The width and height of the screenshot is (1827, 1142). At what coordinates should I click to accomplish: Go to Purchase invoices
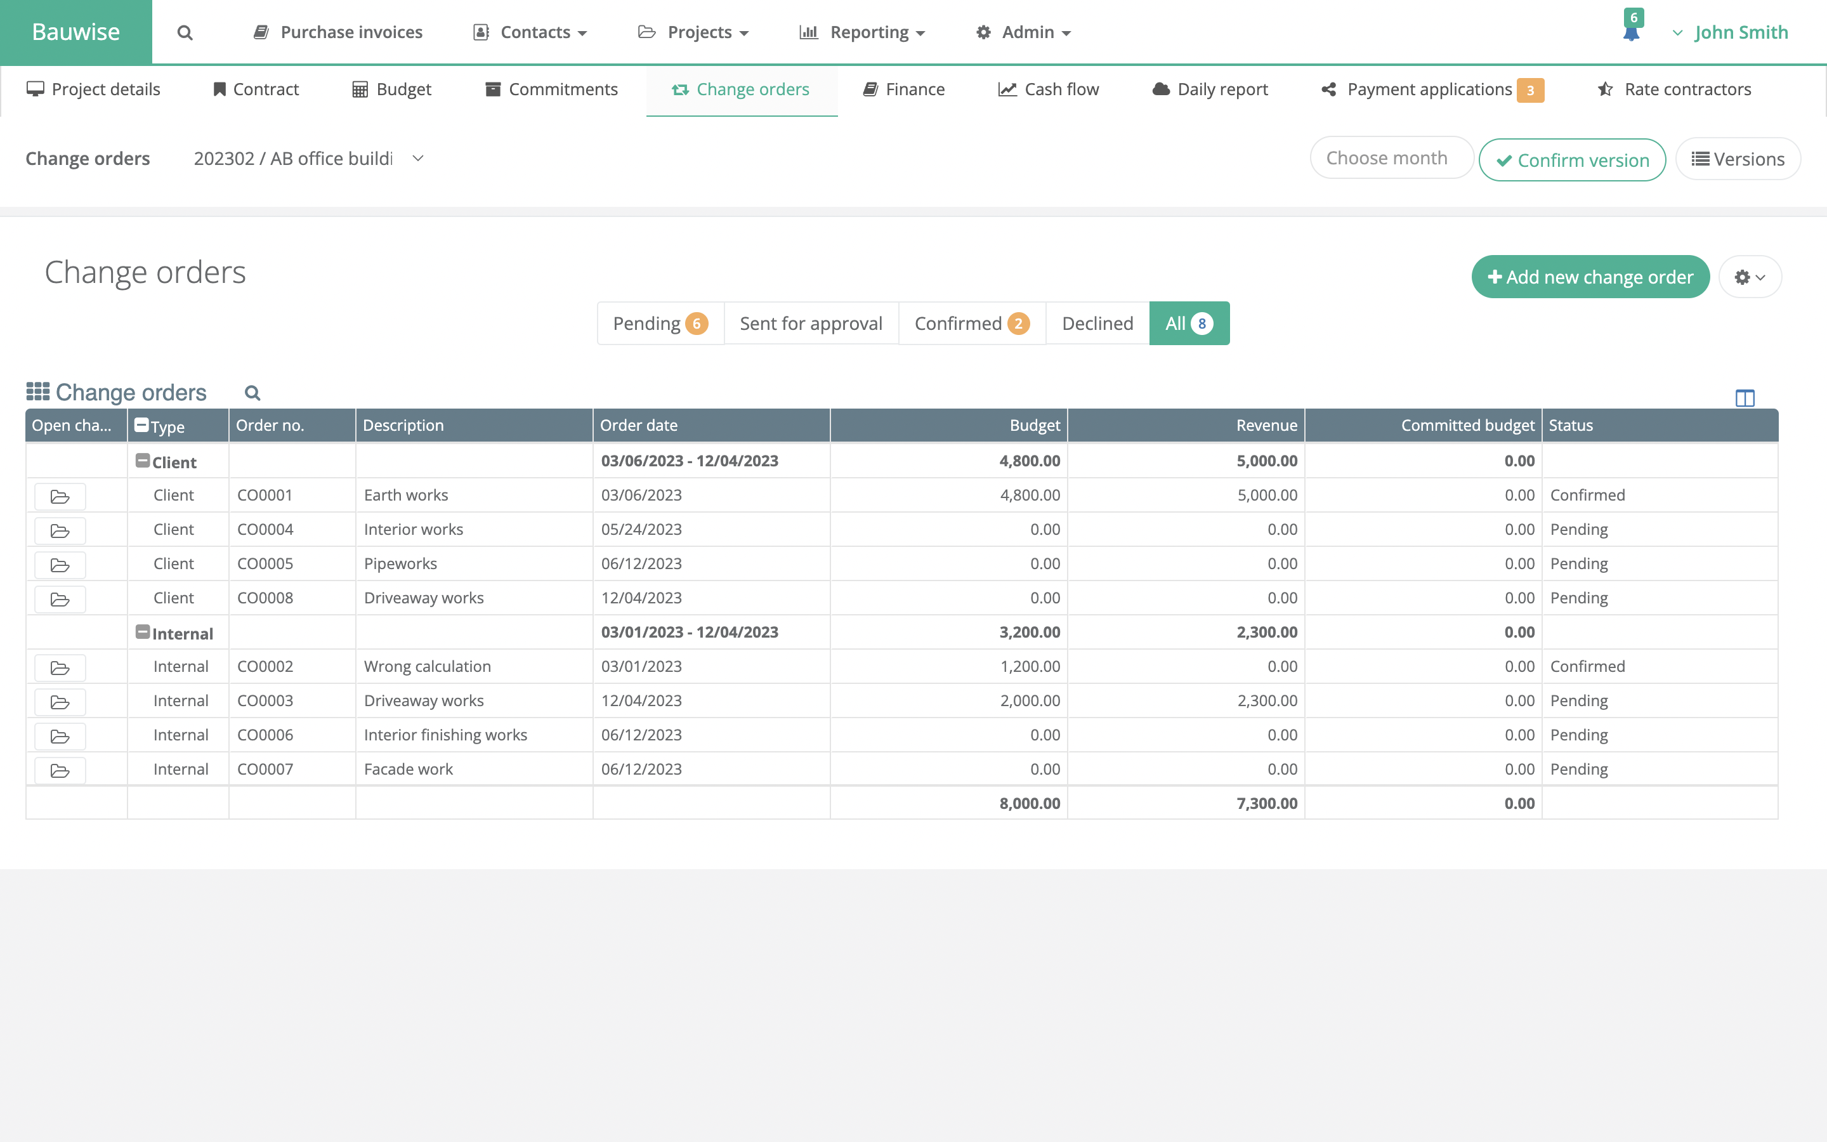pyautogui.click(x=338, y=32)
